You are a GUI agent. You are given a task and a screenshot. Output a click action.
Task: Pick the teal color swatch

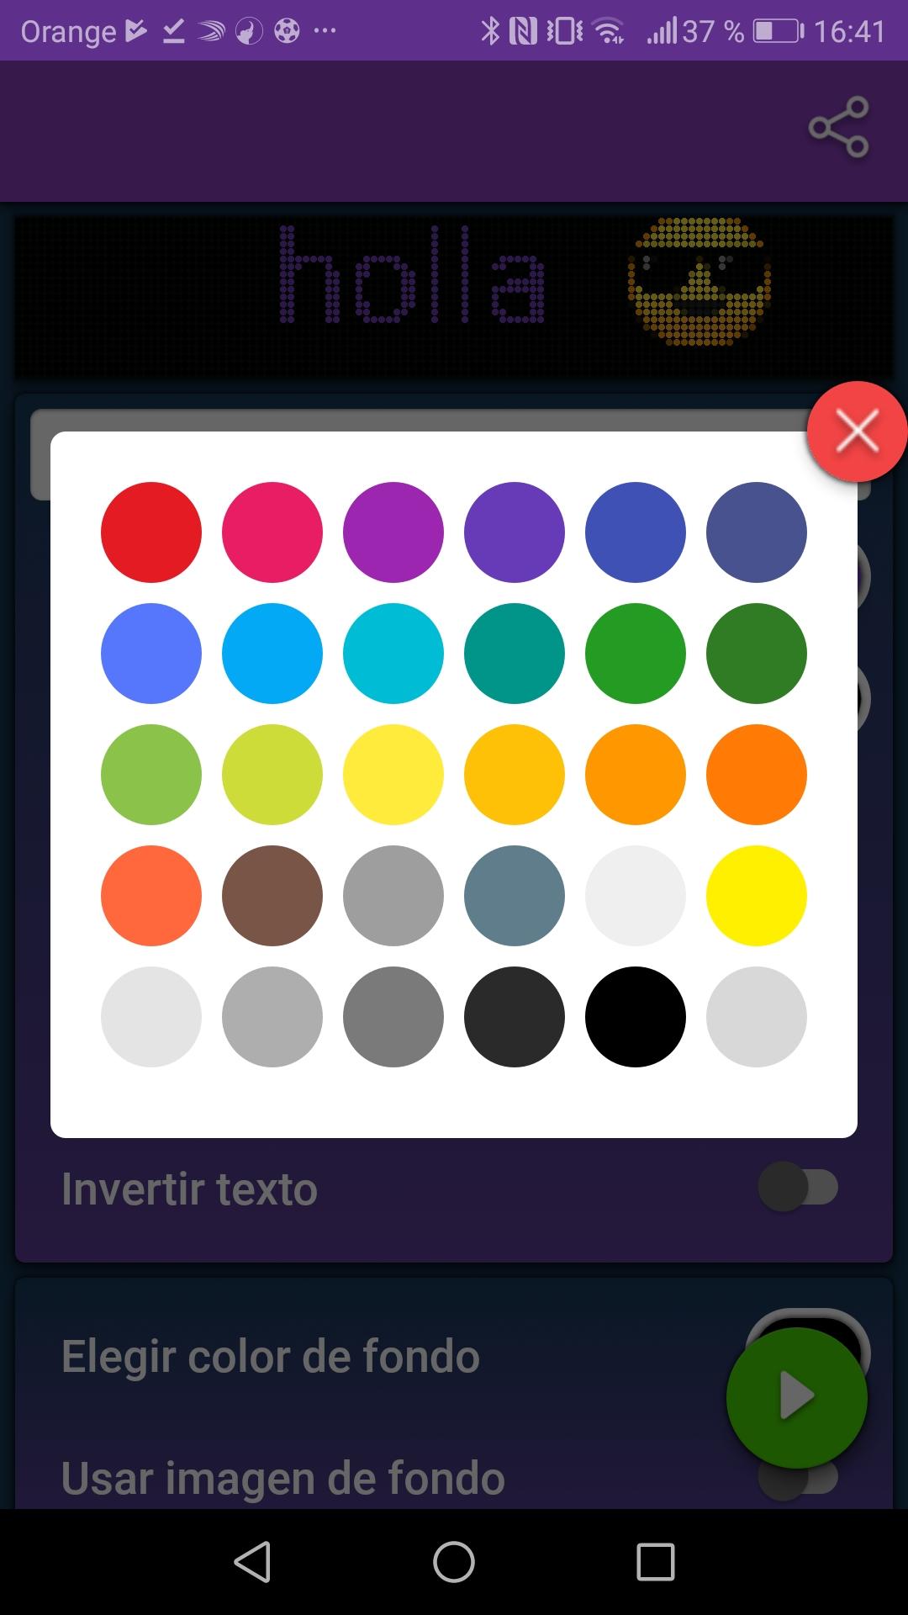(x=515, y=654)
